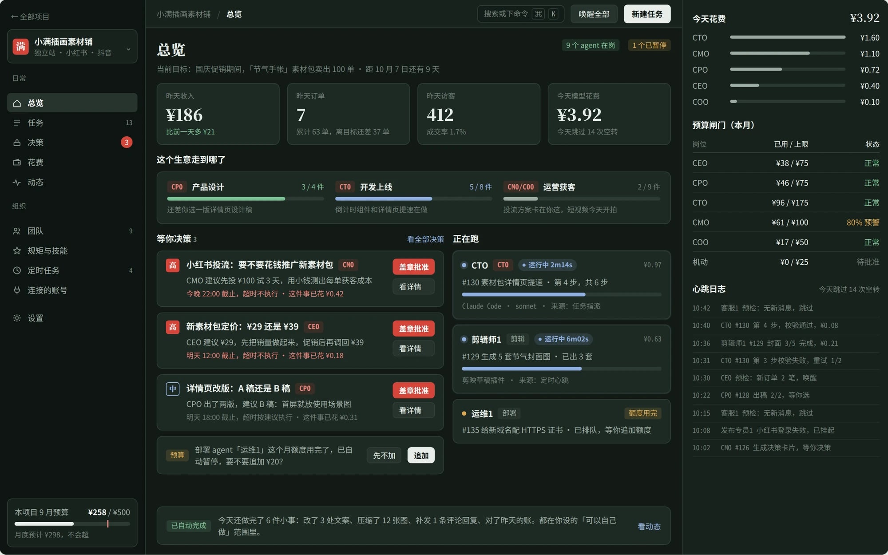Image resolution: width=888 pixels, height=555 pixels.
Task: Open 看全部决策 link
Action: click(x=425, y=239)
